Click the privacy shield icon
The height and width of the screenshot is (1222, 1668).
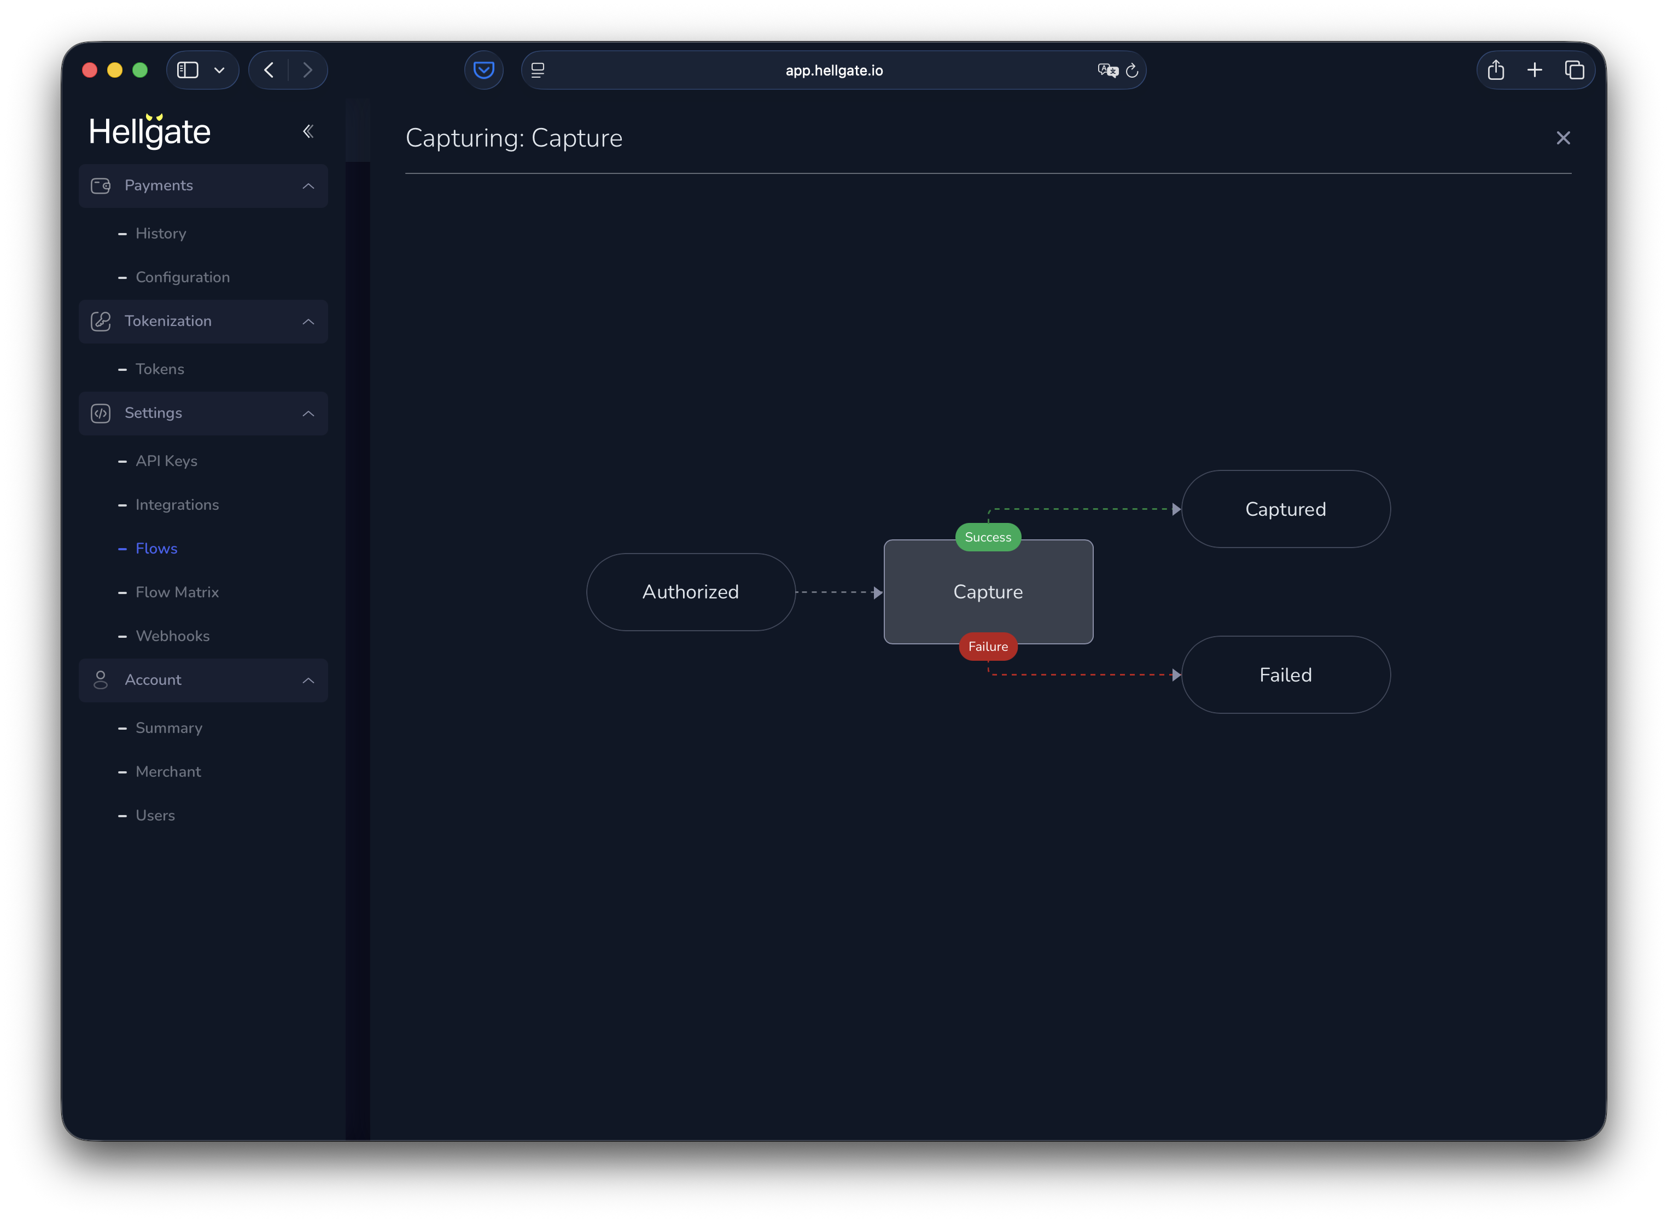pyautogui.click(x=483, y=69)
